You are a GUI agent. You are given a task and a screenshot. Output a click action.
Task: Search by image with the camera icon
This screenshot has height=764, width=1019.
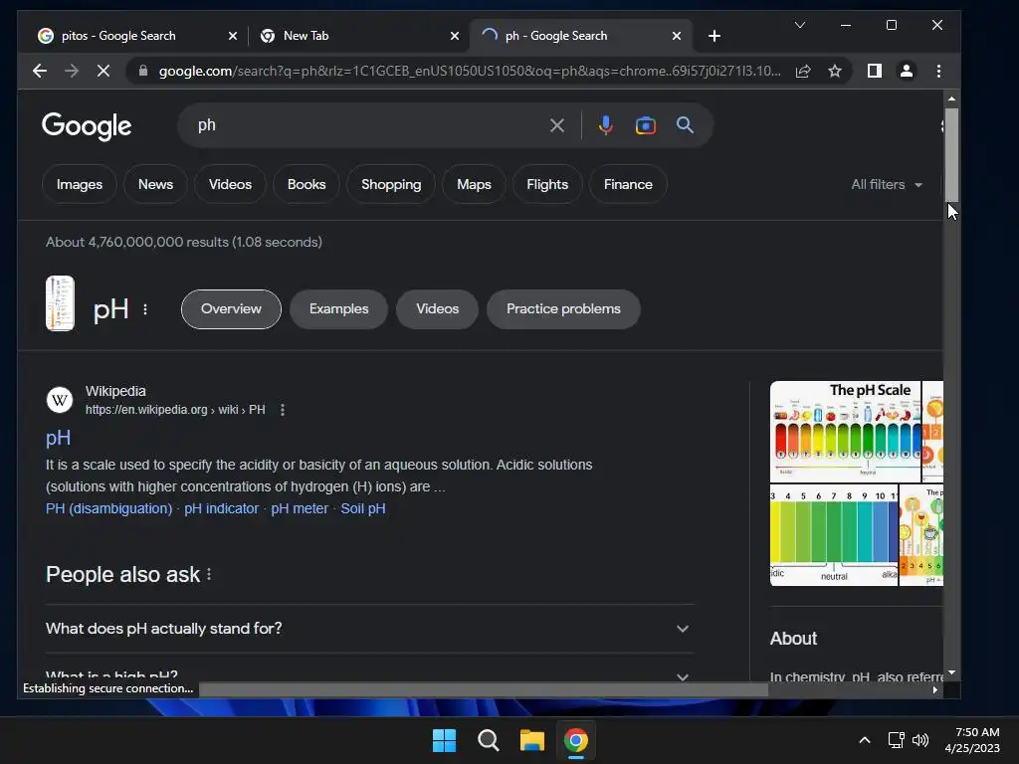[645, 125]
